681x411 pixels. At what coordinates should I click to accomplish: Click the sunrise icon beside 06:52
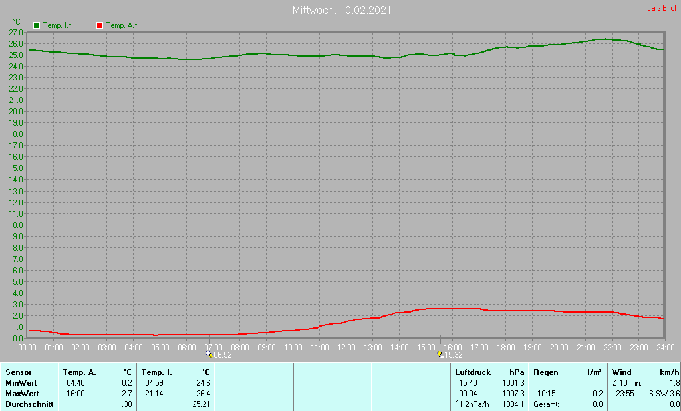click(209, 354)
